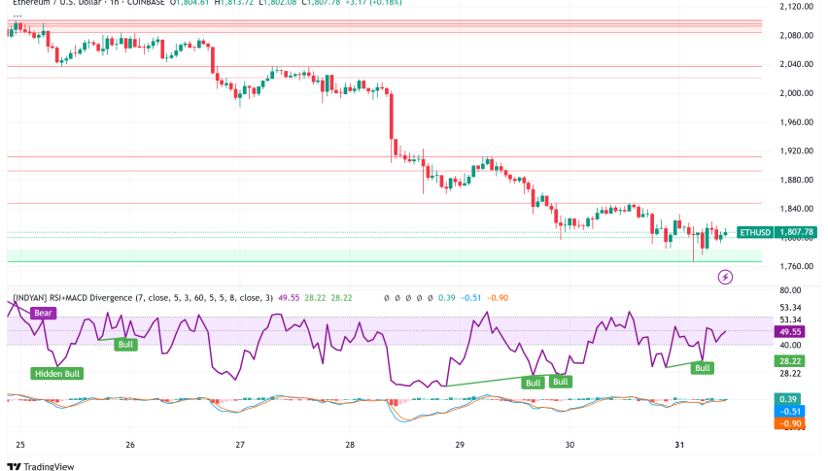Viewport: 828px width, 471px height.
Task: Click the 40.00 label on RSI axis
Action: (790, 346)
